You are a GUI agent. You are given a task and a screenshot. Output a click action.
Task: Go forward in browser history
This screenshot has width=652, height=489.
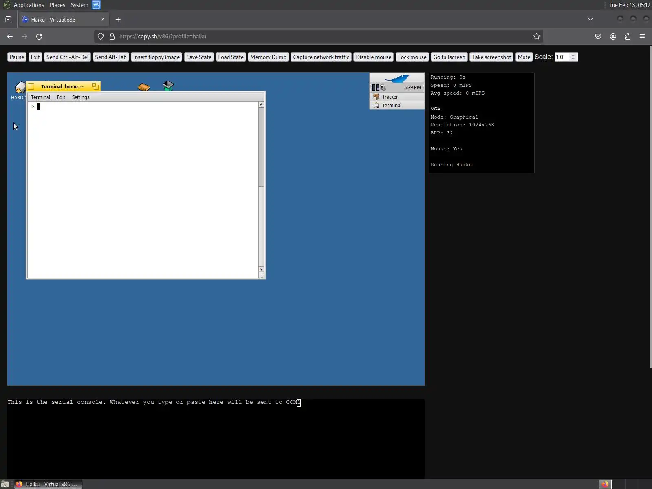click(24, 36)
